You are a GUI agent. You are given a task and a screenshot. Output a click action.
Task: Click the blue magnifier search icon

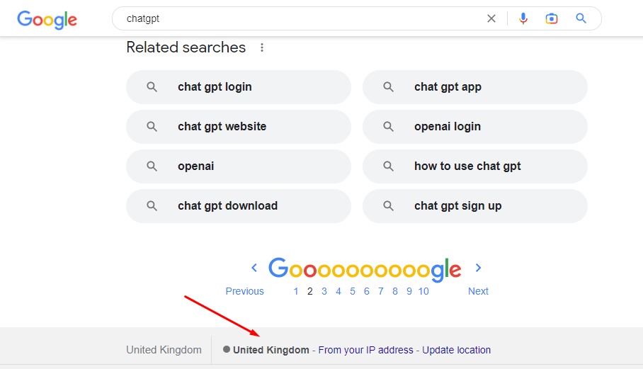tap(581, 18)
